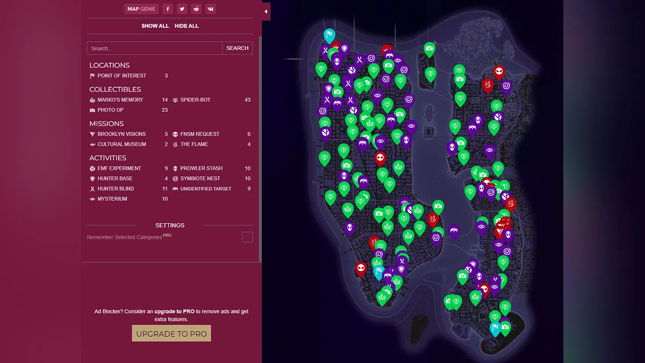This screenshot has height=363, width=645.
Task: Toggle Marko's Memory collectibles
Action: click(129, 100)
